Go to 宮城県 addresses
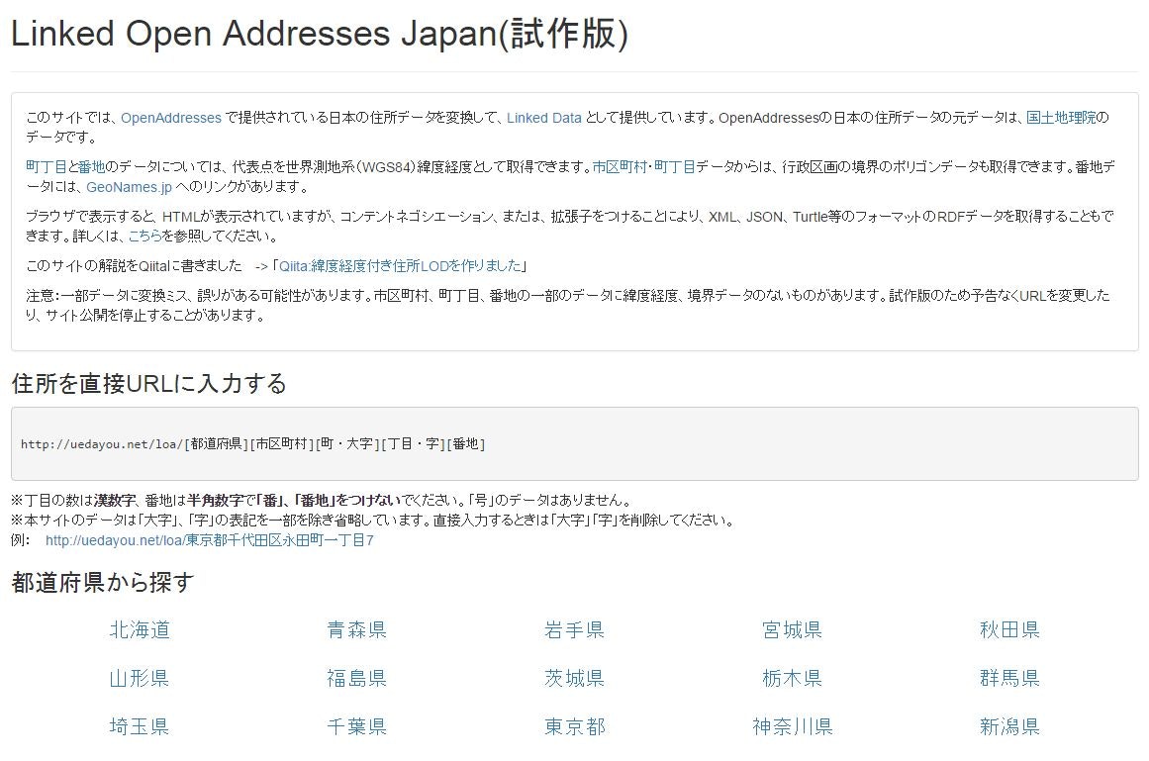Image resolution: width=1149 pixels, height=761 pixels. (792, 630)
